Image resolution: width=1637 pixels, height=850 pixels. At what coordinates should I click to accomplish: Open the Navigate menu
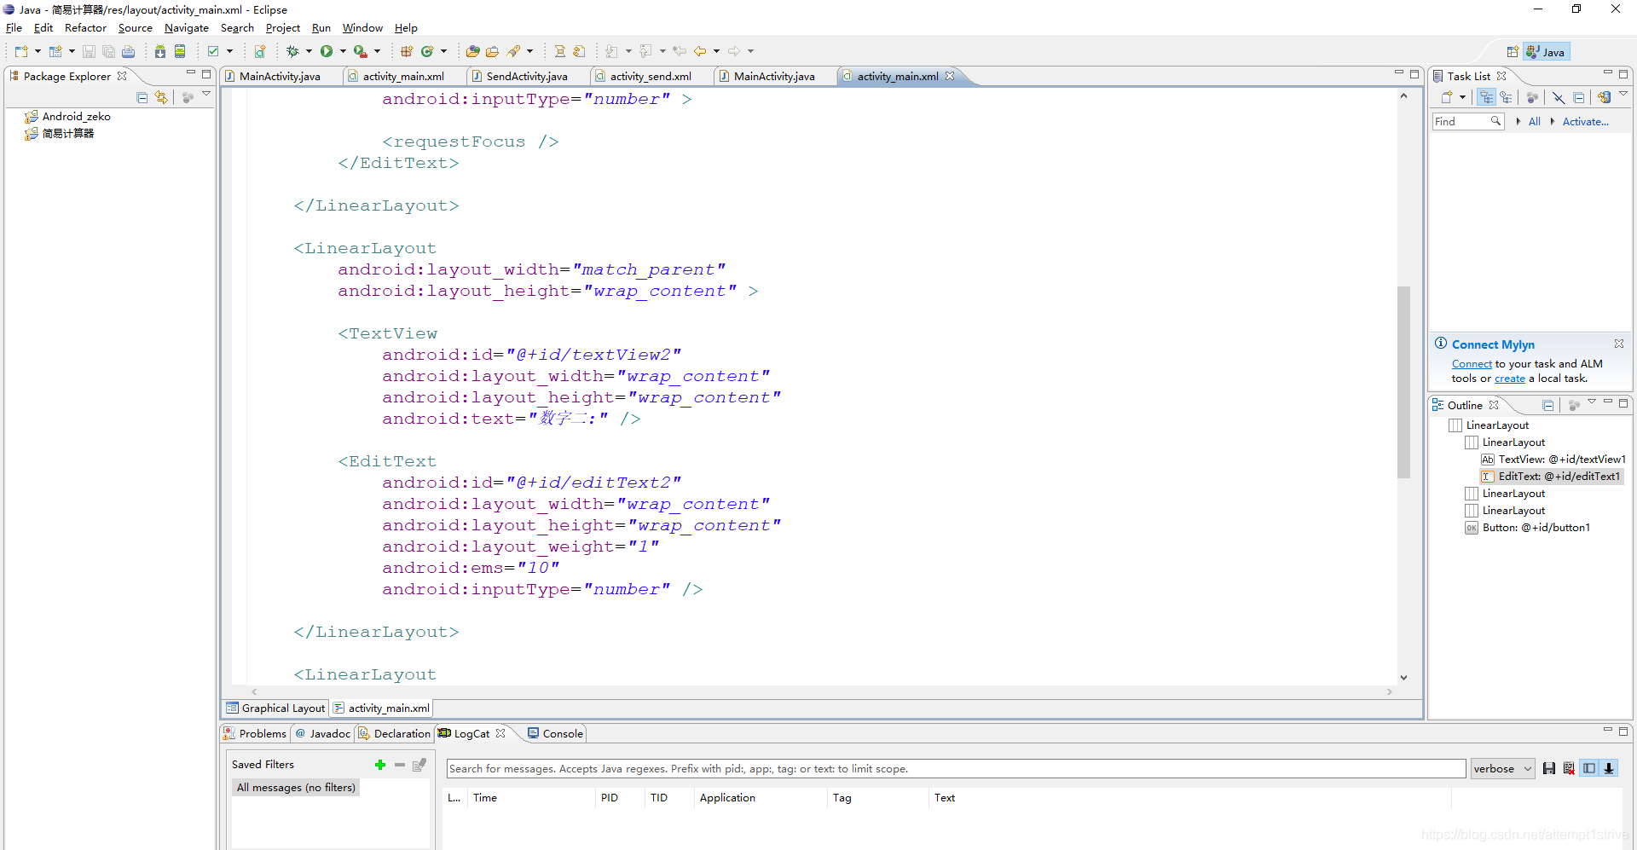pyautogui.click(x=186, y=28)
